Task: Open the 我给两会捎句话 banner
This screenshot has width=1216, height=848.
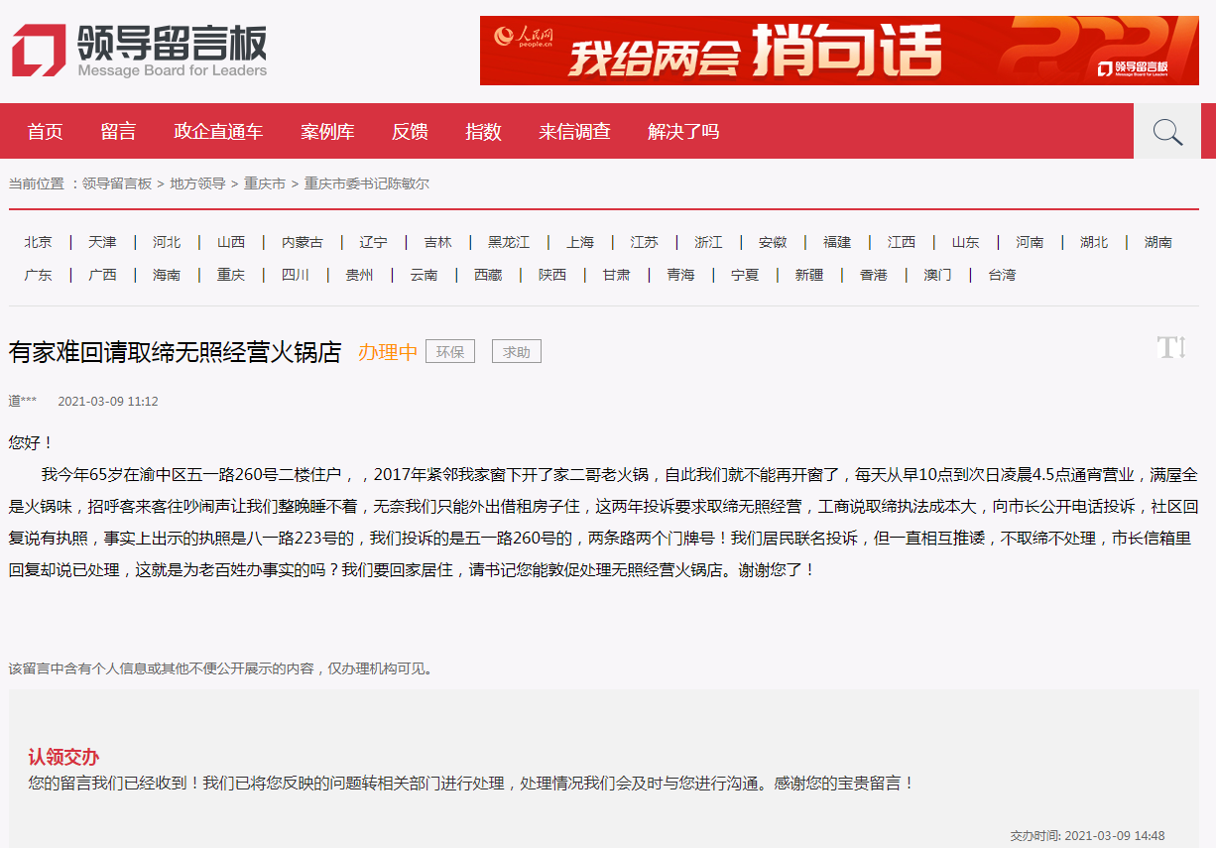Action: (x=839, y=51)
